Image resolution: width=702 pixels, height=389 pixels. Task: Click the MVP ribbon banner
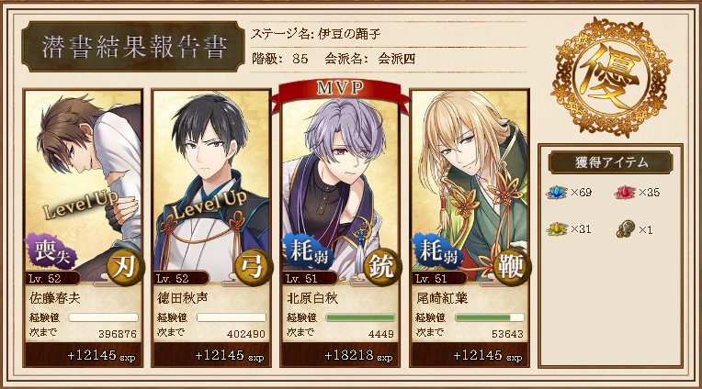(x=340, y=92)
